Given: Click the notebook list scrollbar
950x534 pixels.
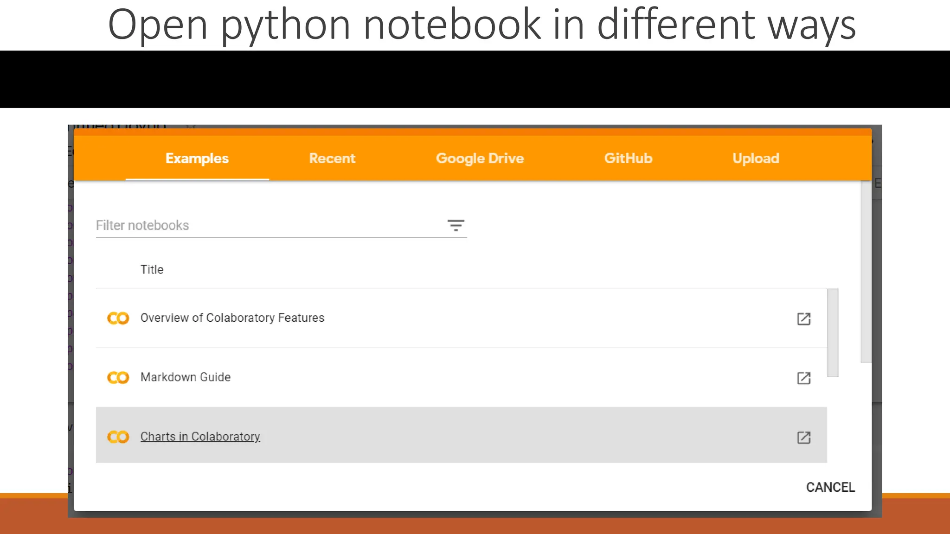Looking at the screenshot, I should click(x=833, y=332).
